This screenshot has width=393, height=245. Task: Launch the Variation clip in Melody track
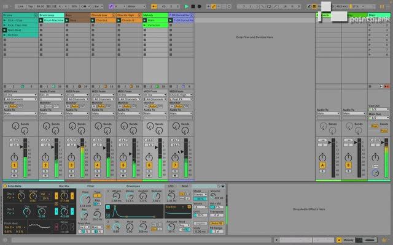coord(145,25)
